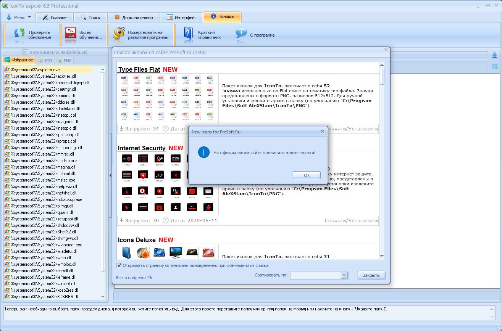Click the IconTo application icon in title bar

click(x=5, y=6)
